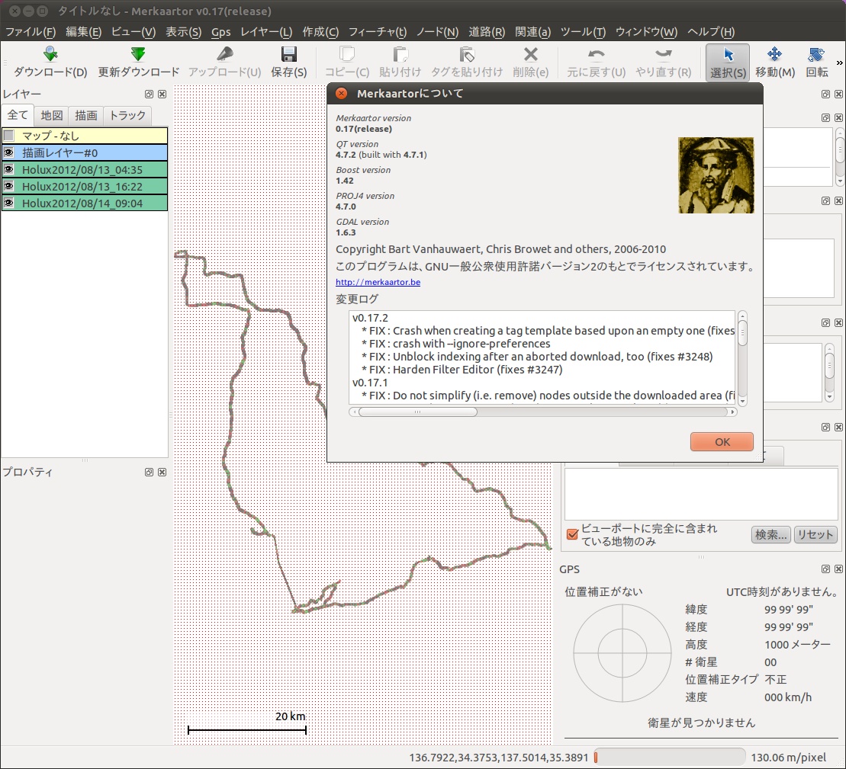Close the GPS panel
The height and width of the screenshot is (769, 846).
click(838, 569)
